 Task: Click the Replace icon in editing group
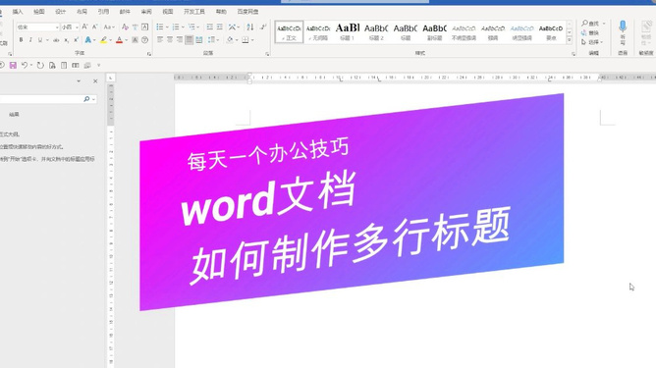point(584,32)
